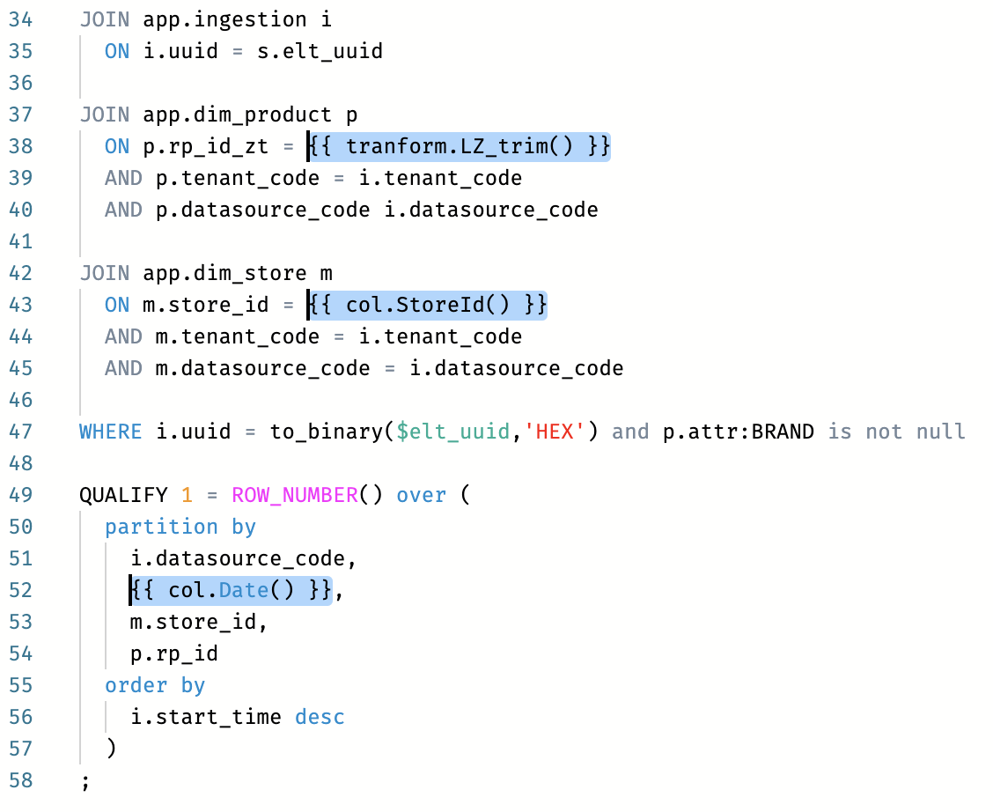The image size is (993, 812).
Task: Click the app.dim_product table name
Action: pyautogui.click(x=232, y=114)
